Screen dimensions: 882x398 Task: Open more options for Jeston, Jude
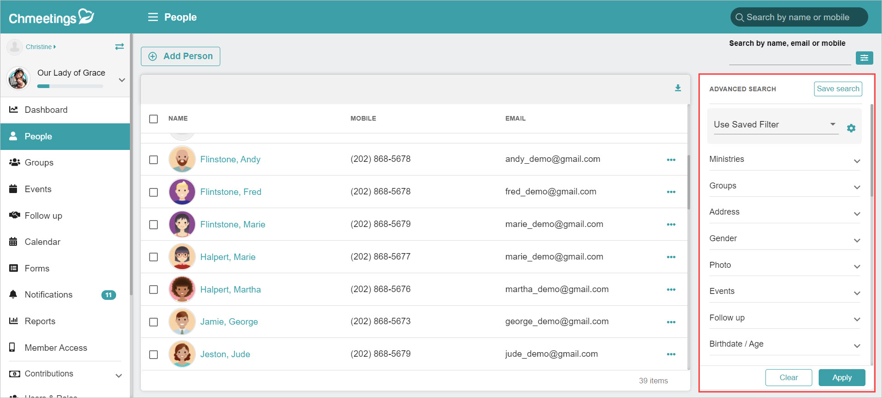[671, 354]
